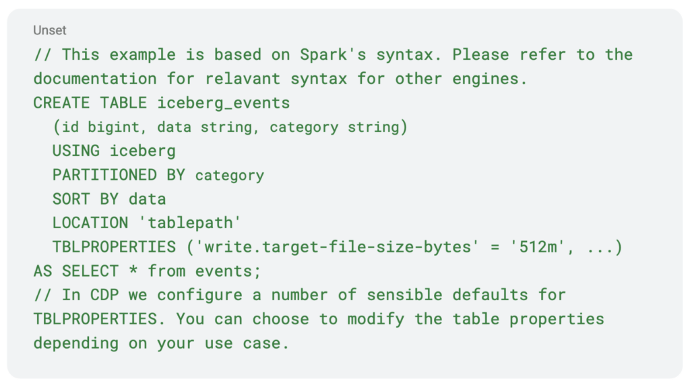Click the word "Spark's" in the first comment
690x387 pixels.
coord(333,55)
